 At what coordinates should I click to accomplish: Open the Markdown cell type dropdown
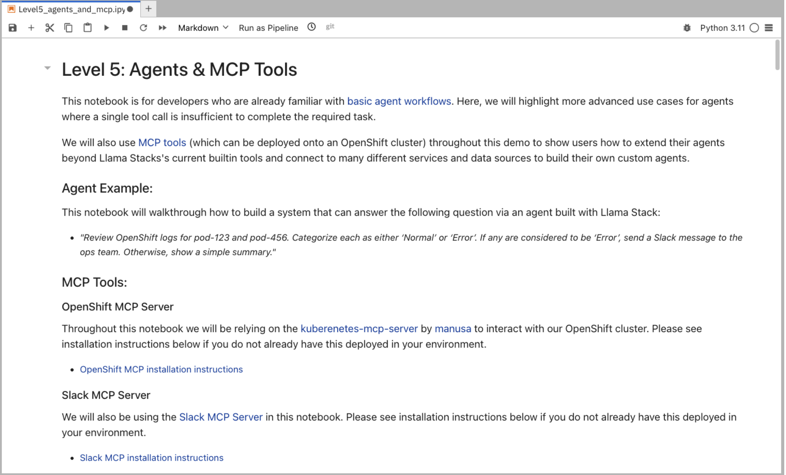(x=203, y=28)
